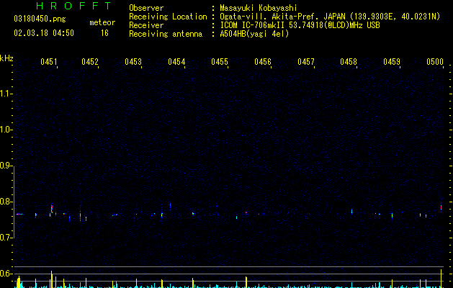This screenshot has width=453, height=288.
Task: Click the 1.1 kHz axis label
Action: (x=6, y=94)
